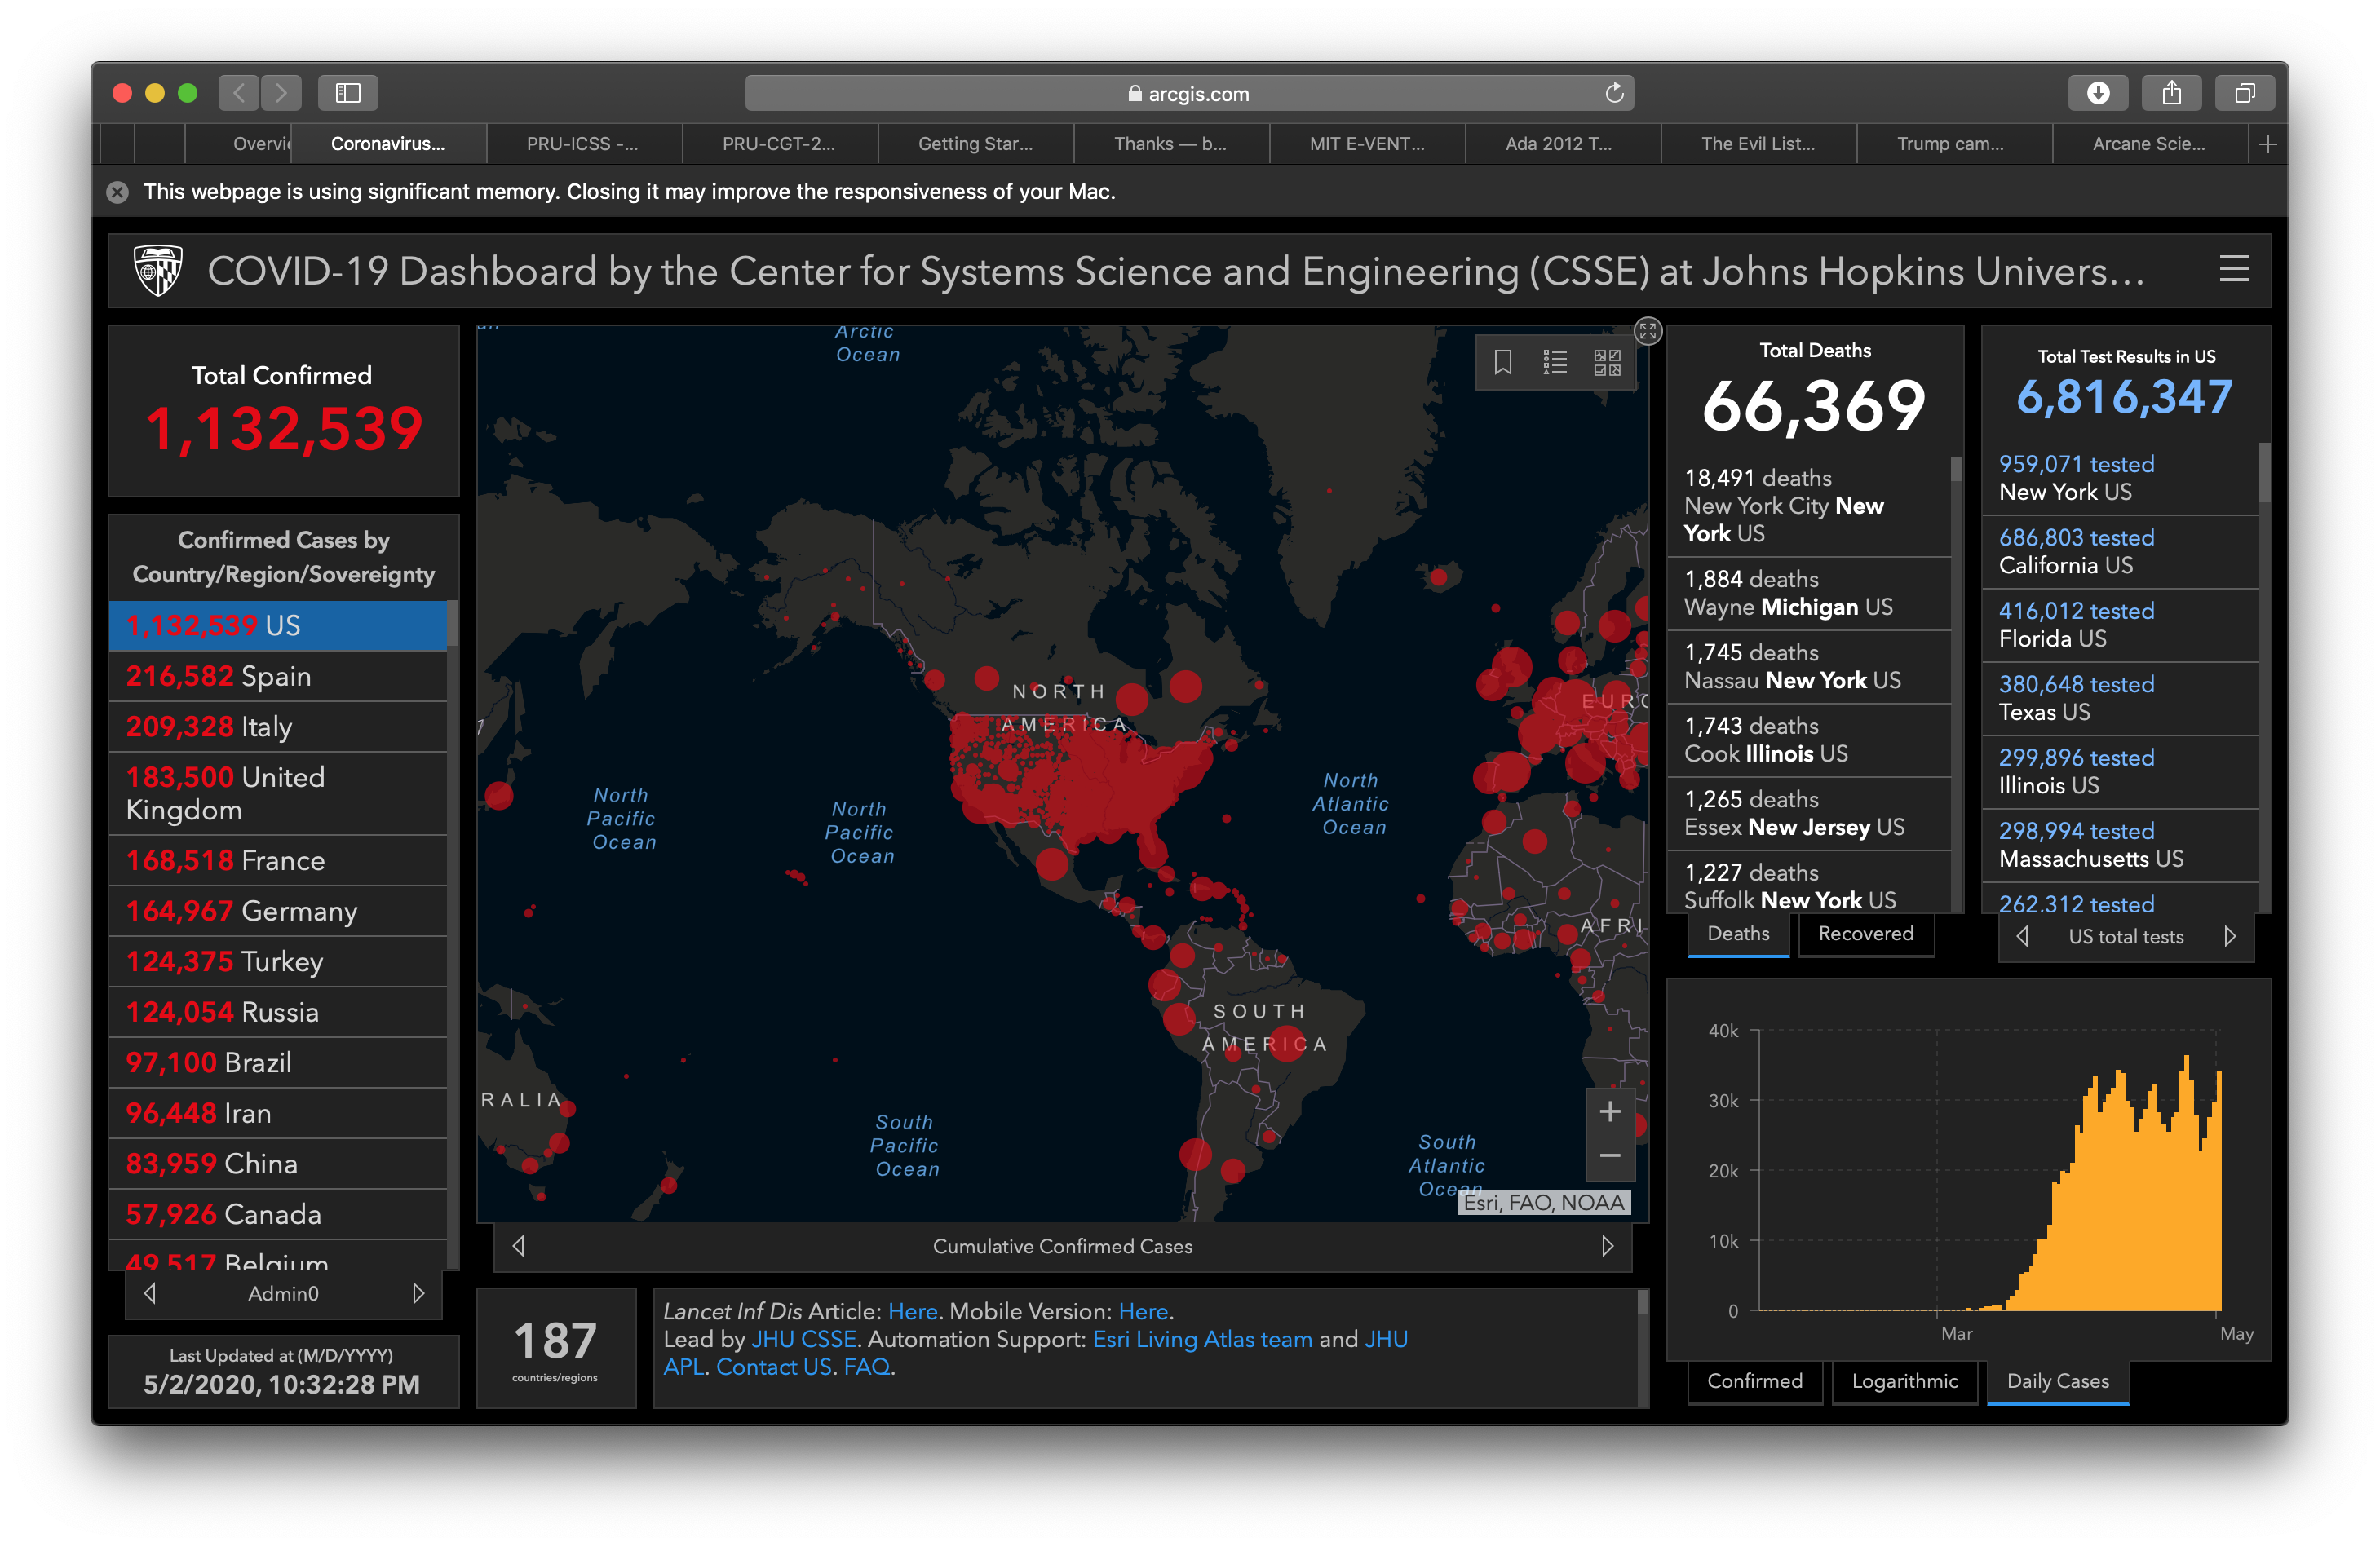2380x1546 pixels.
Task: Select Florida US tested entry
Action: (x=2120, y=625)
